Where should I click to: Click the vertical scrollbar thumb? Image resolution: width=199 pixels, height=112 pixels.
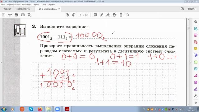point(188,28)
